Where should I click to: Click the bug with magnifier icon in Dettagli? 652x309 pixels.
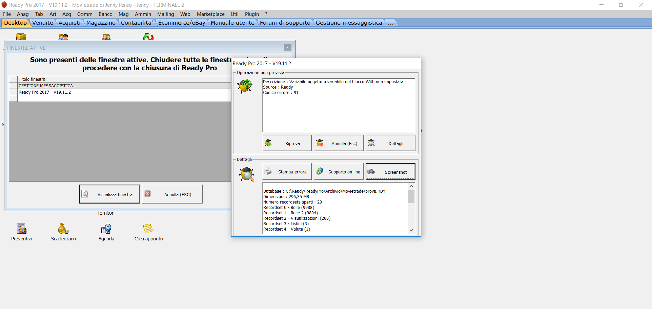pos(247,174)
